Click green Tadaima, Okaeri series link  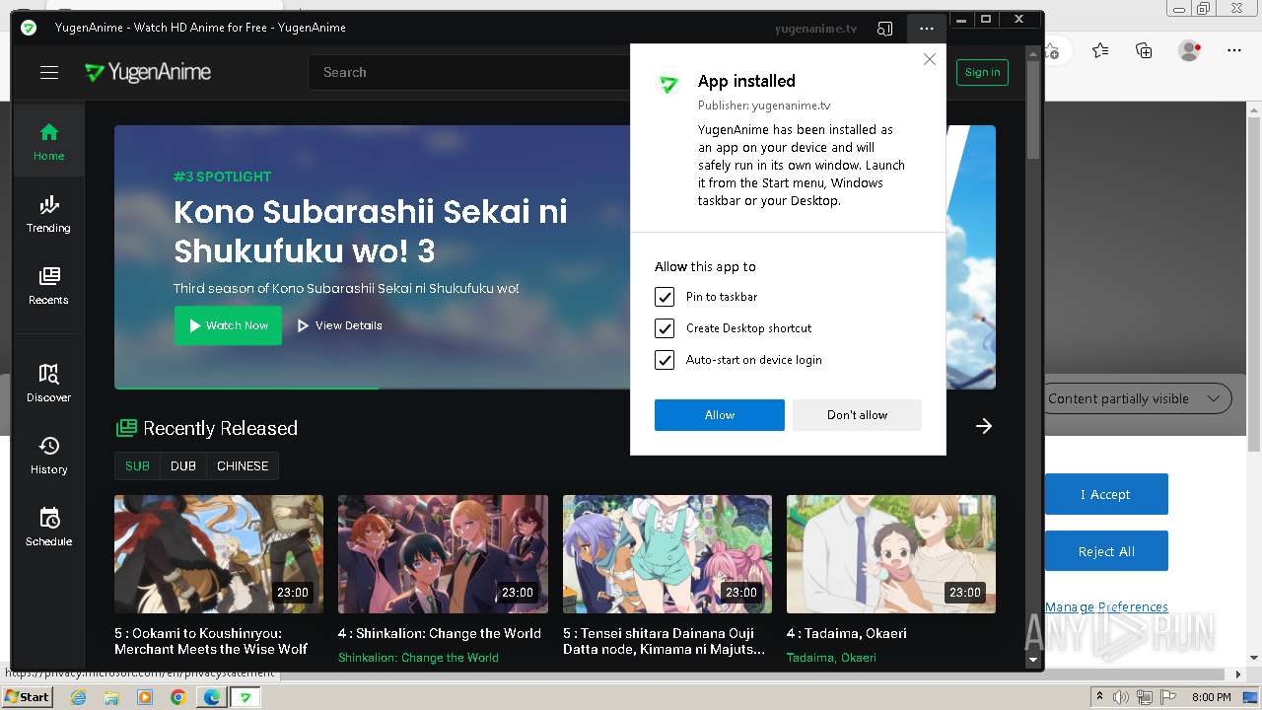coord(831,658)
